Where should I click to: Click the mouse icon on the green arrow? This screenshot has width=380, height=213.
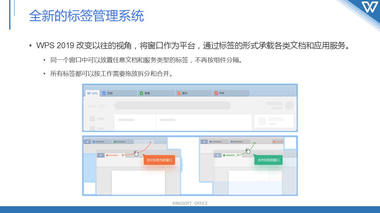pyautogui.click(x=248, y=151)
